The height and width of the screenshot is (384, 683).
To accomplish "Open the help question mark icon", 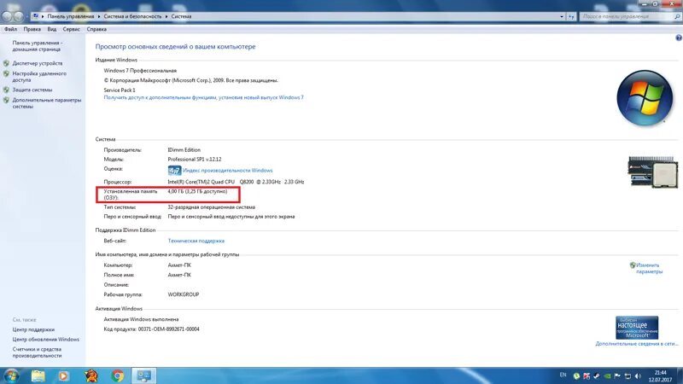I will point(678,38).
